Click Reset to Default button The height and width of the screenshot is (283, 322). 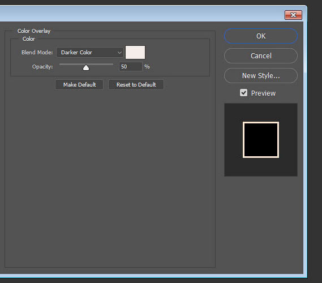tap(136, 85)
